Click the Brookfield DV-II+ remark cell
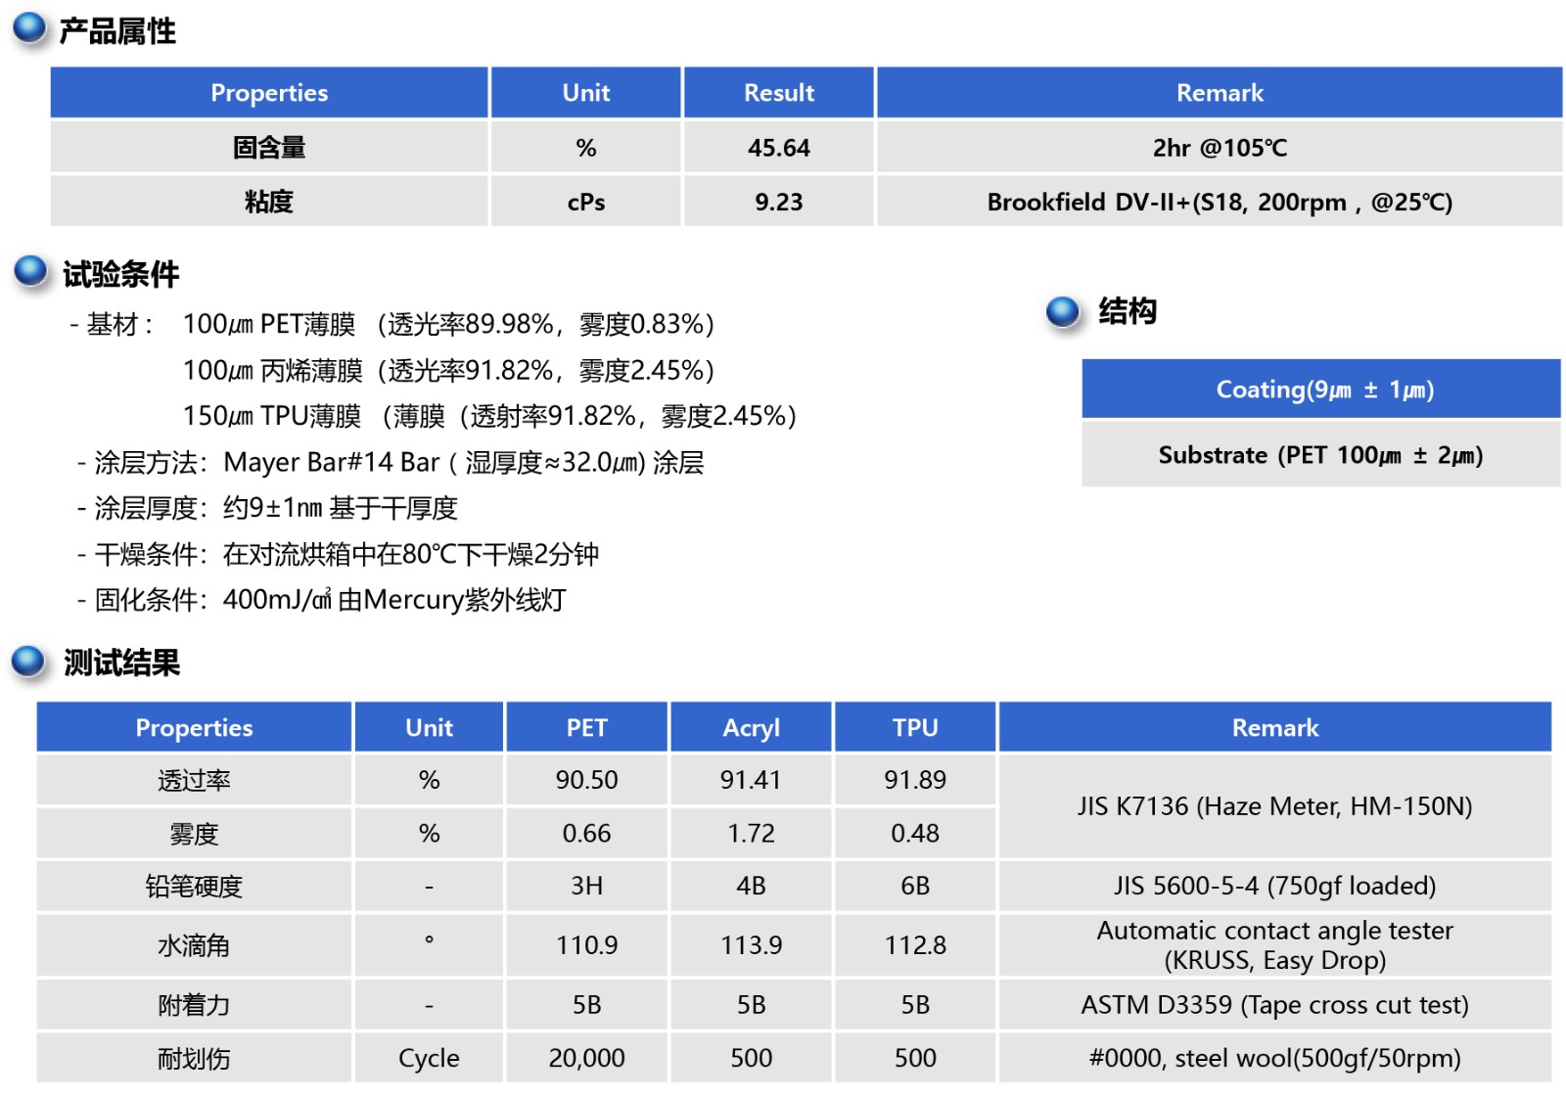This screenshot has width=1566, height=1099. point(1219,202)
